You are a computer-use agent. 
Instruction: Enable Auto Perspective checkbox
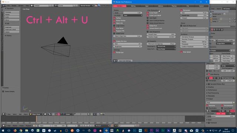tap(148, 32)
